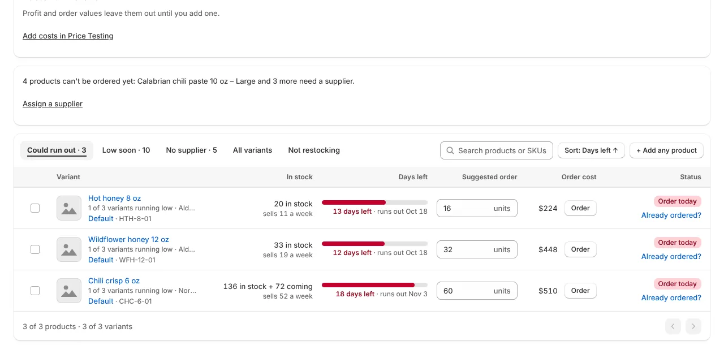Tick the Wildflower honey 12 oz checkbox

point(35,249)
